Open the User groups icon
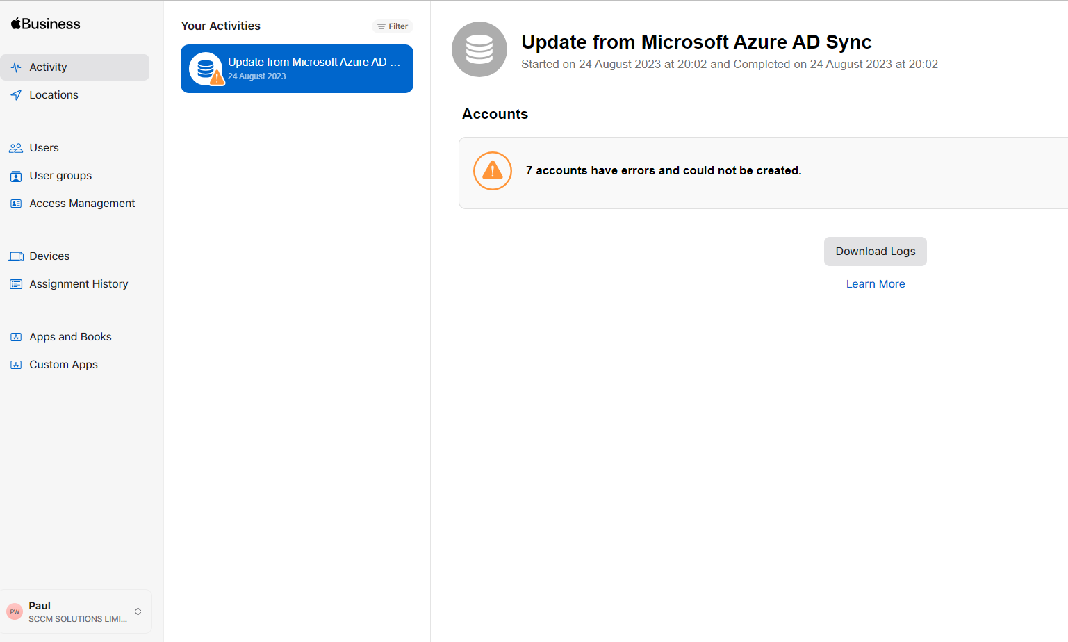Screen dimensions: 1068x642 click(x=15, y=175)
